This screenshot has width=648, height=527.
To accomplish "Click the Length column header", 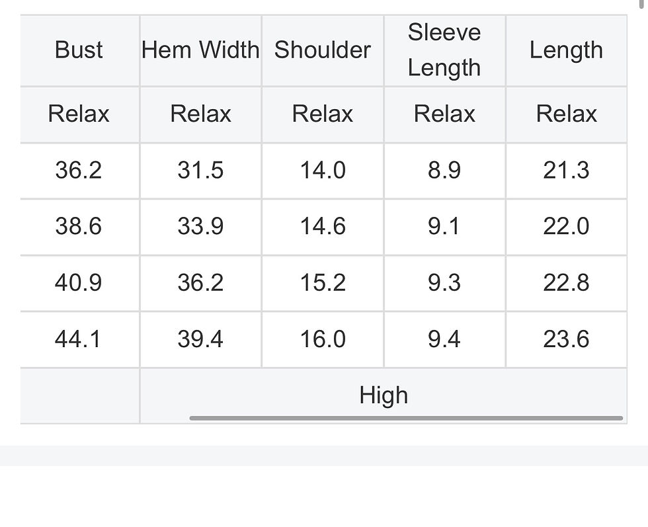I will click(x=566, y=50).
